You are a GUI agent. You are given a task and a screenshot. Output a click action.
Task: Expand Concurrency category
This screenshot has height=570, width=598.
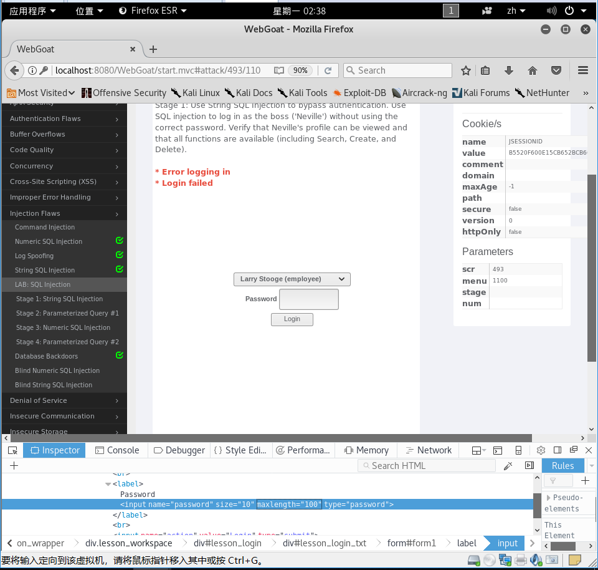(64, 166)
